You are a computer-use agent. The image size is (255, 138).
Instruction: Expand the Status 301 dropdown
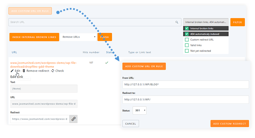coord(139,110)
